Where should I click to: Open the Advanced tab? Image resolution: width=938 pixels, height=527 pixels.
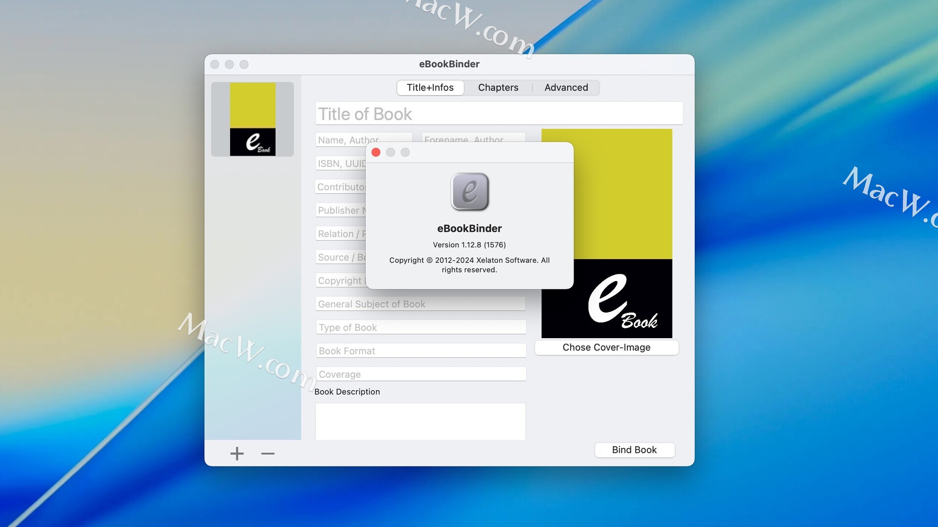(566, 87)
